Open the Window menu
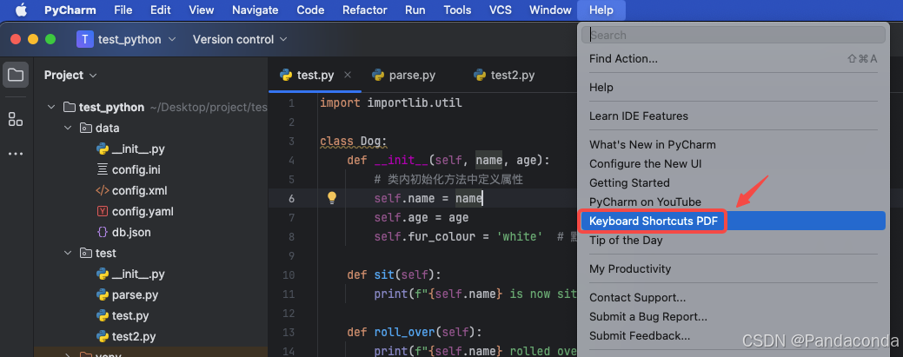This screenshot has width=903, height=357. click(550, 10)
